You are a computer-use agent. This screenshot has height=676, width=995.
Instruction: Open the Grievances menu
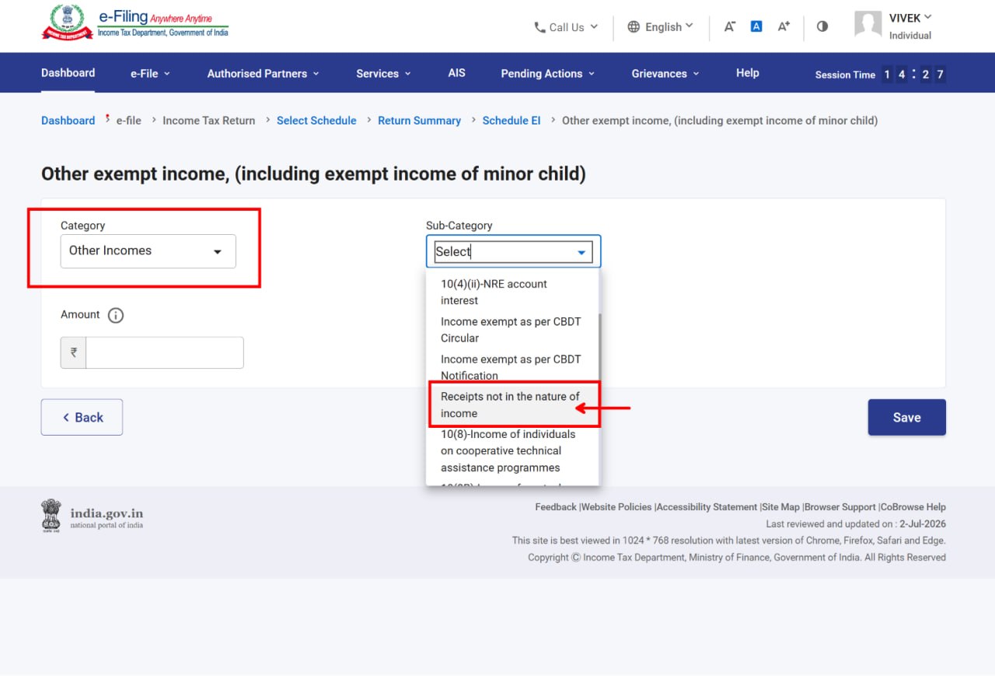(665, 73)
